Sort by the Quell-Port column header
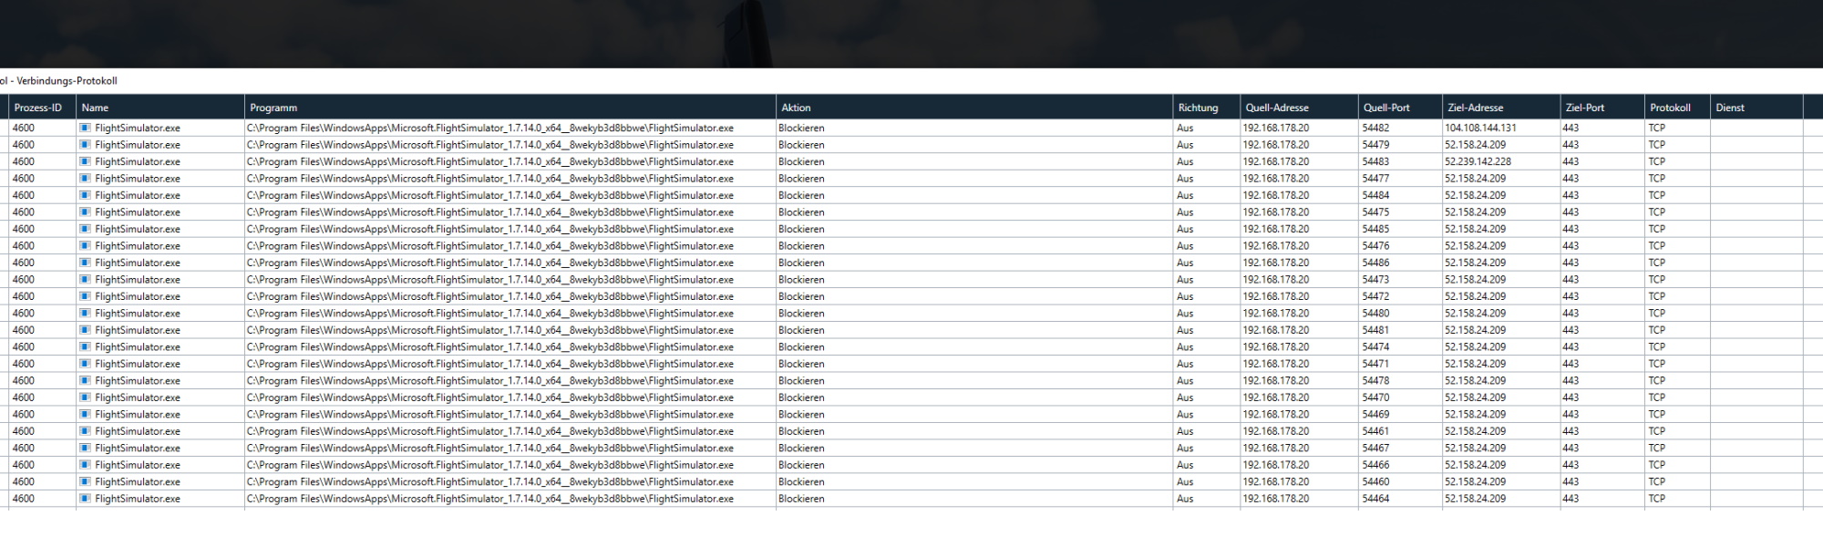The image size is (1823, 547). click(1400, 108)
